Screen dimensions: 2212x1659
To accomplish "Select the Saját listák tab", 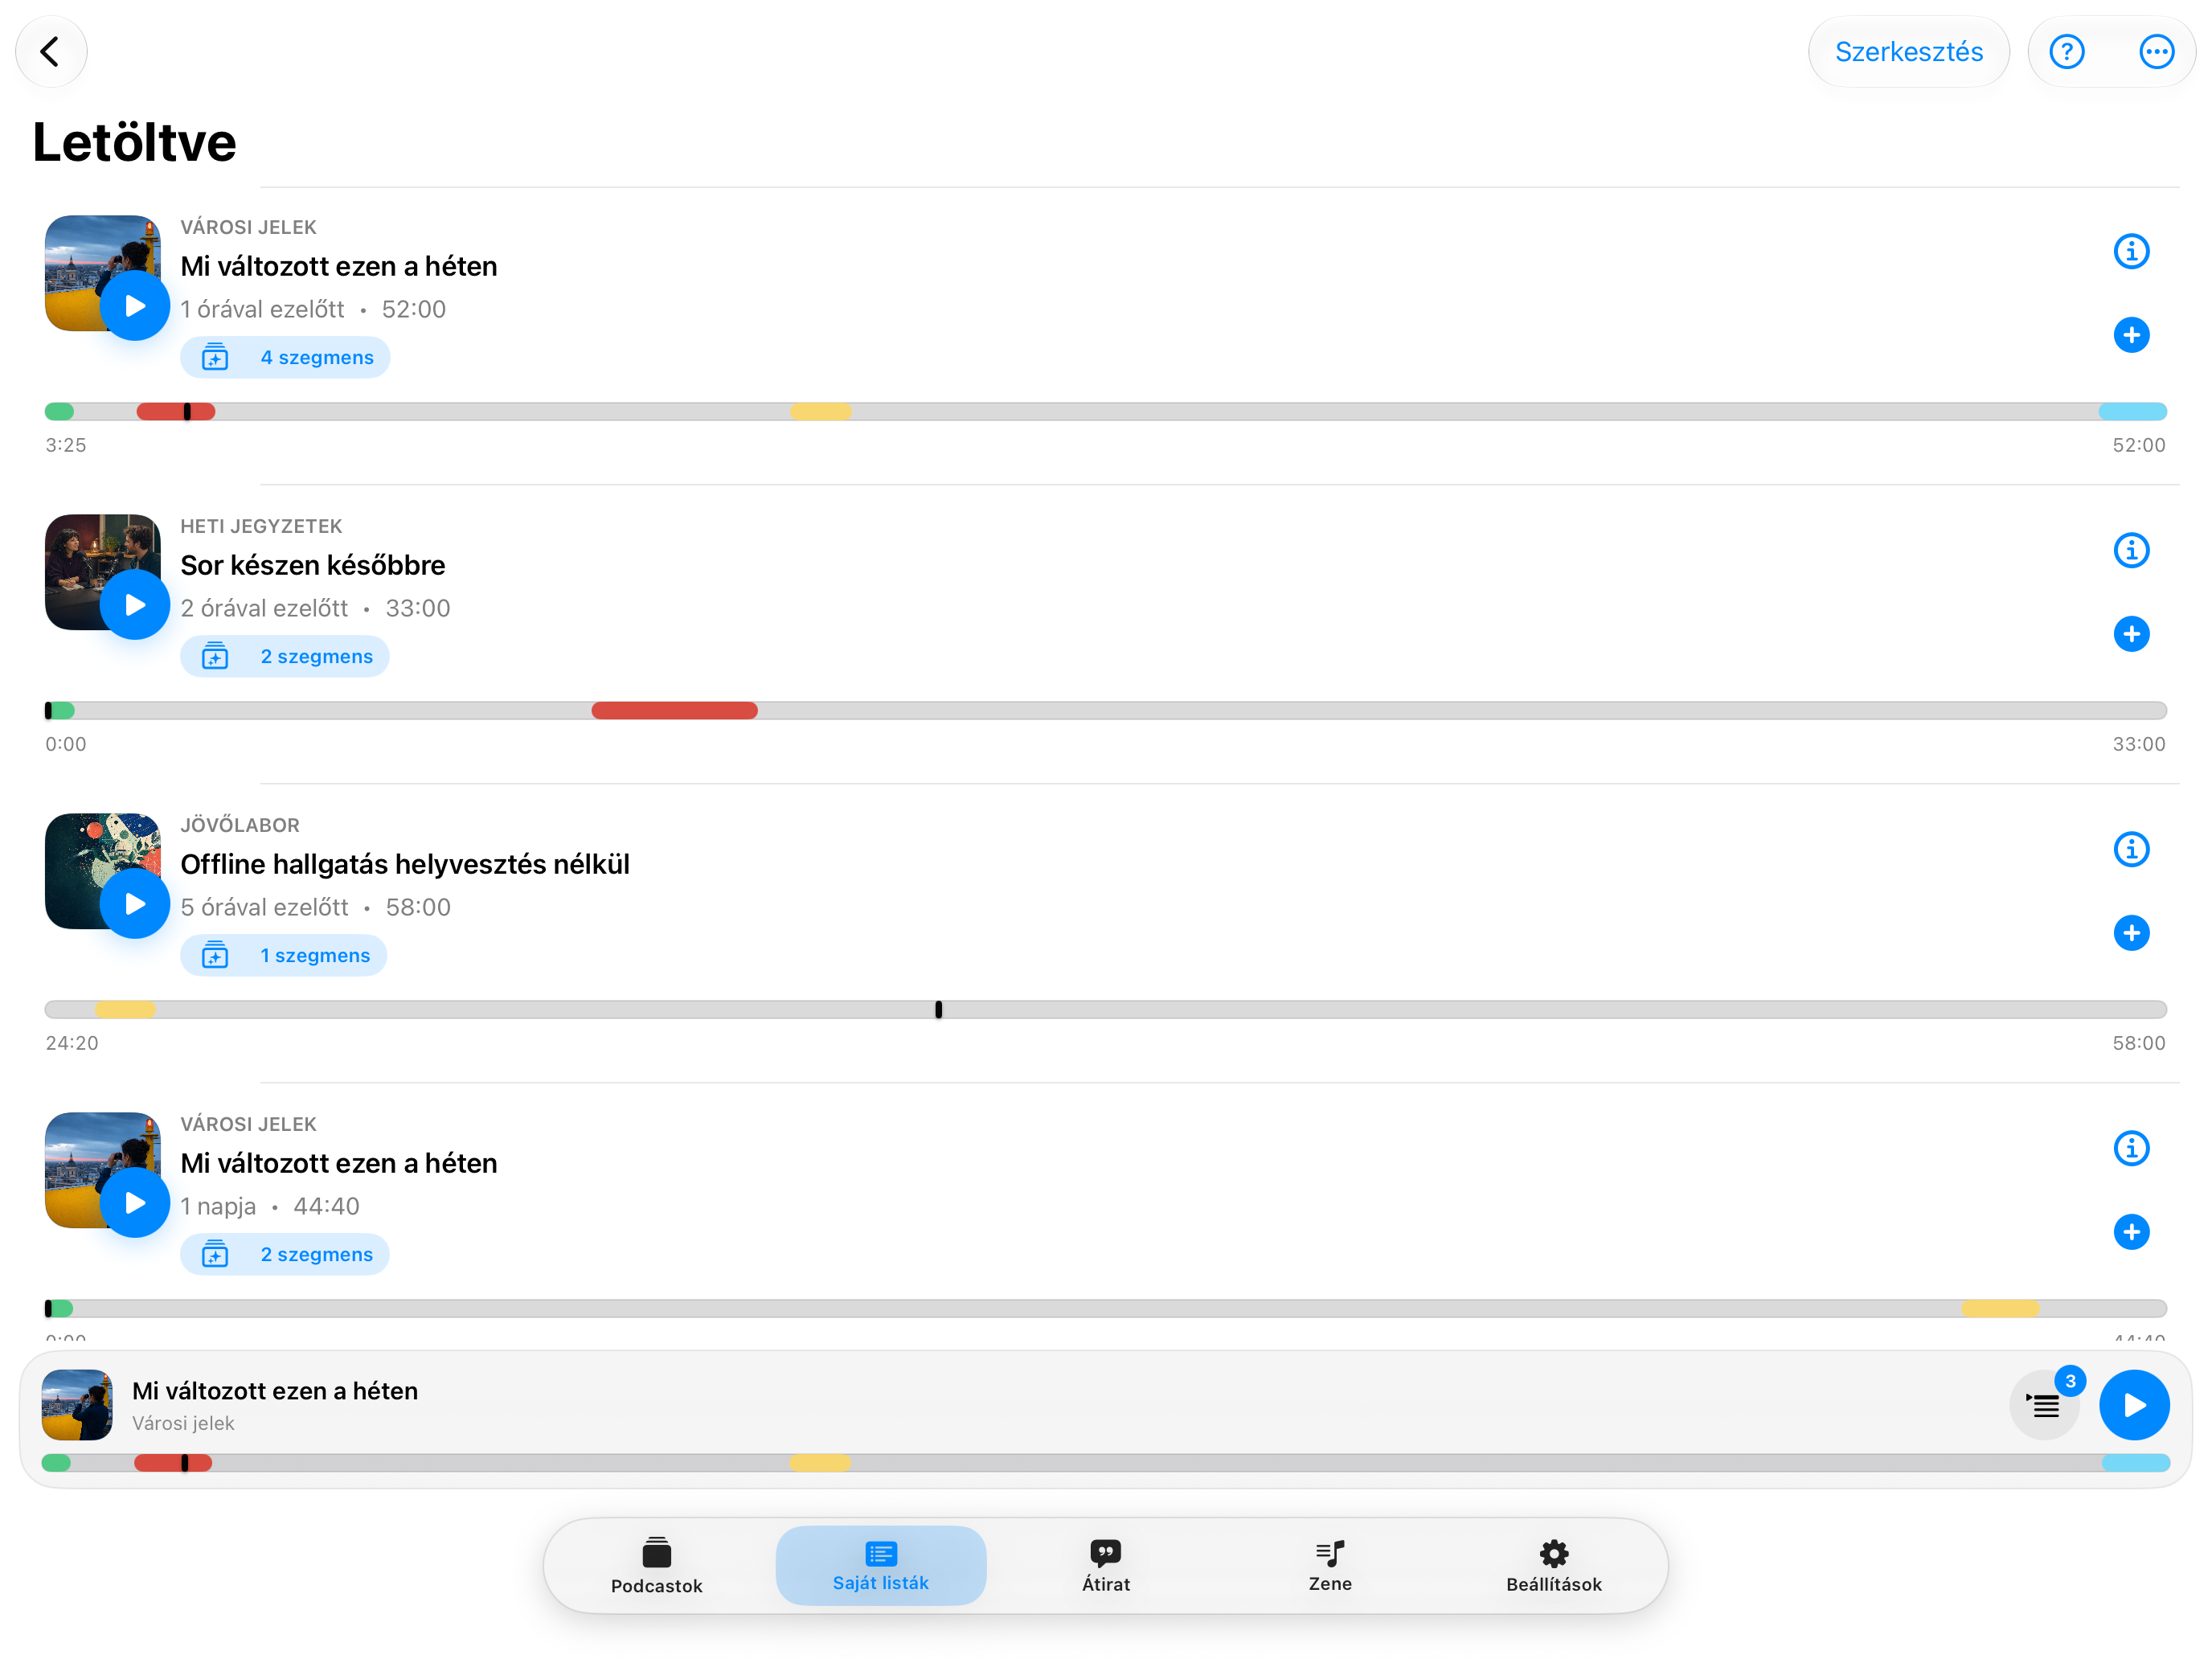I will (x=881, y=1566).
